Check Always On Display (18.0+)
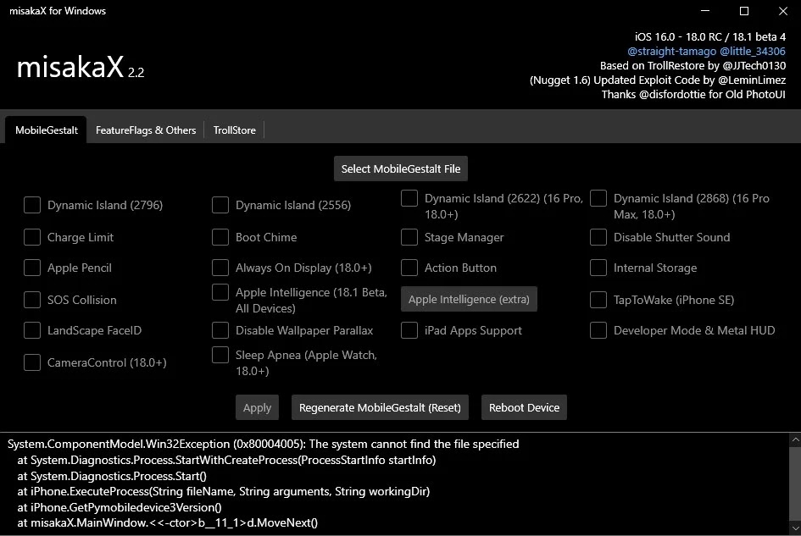 pyautogui.click(x=220, y=268)
